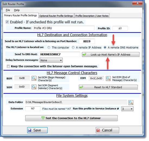Open the Help menu

17,10
